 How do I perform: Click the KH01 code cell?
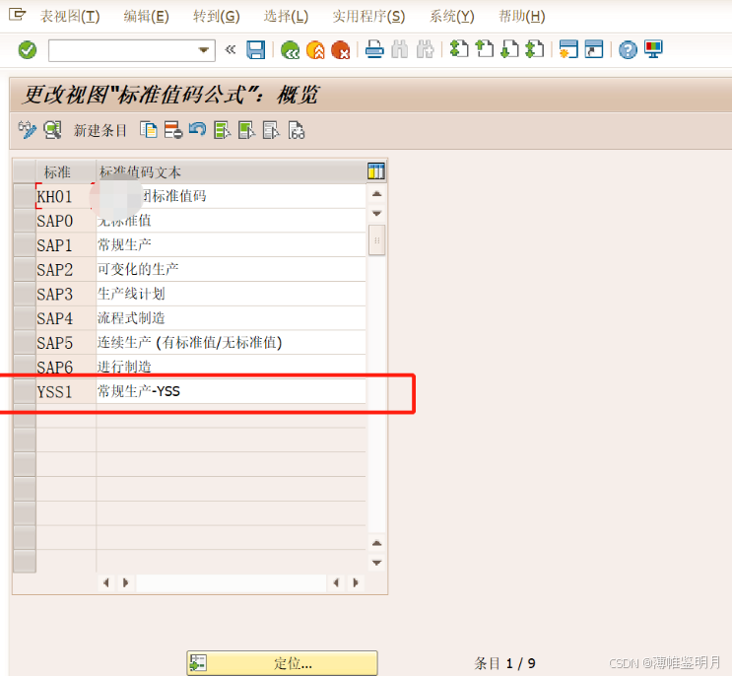(x=66, y=196)
